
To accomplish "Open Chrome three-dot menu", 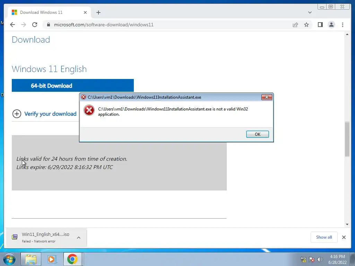I will [x=343, y=25].
